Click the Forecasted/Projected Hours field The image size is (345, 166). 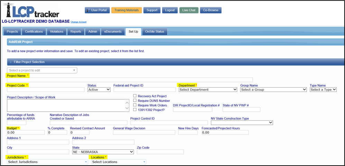[225, 132]
